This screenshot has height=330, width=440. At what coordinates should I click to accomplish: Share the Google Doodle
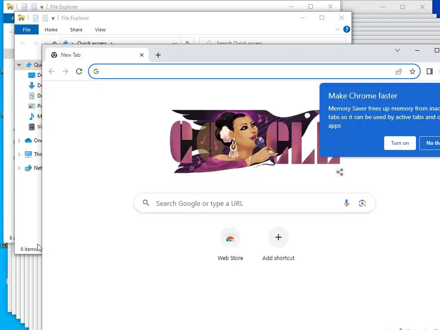[x=339, y=172]
